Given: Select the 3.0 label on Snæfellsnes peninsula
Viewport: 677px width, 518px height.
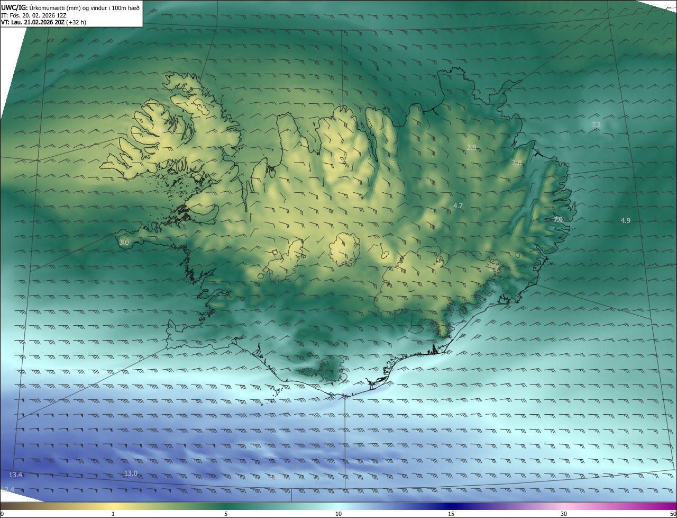Looking at the screenshot, I should click(x=124, y=242).
